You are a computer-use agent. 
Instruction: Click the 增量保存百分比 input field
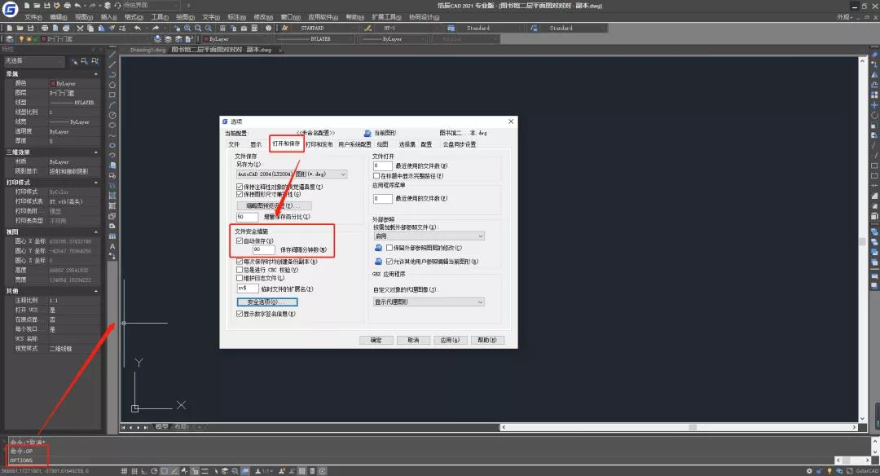(x=248, y=217)
